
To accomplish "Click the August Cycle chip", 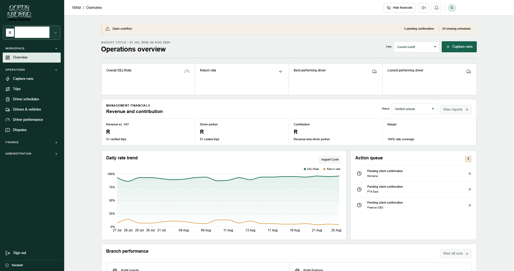I will click(330, 160).
